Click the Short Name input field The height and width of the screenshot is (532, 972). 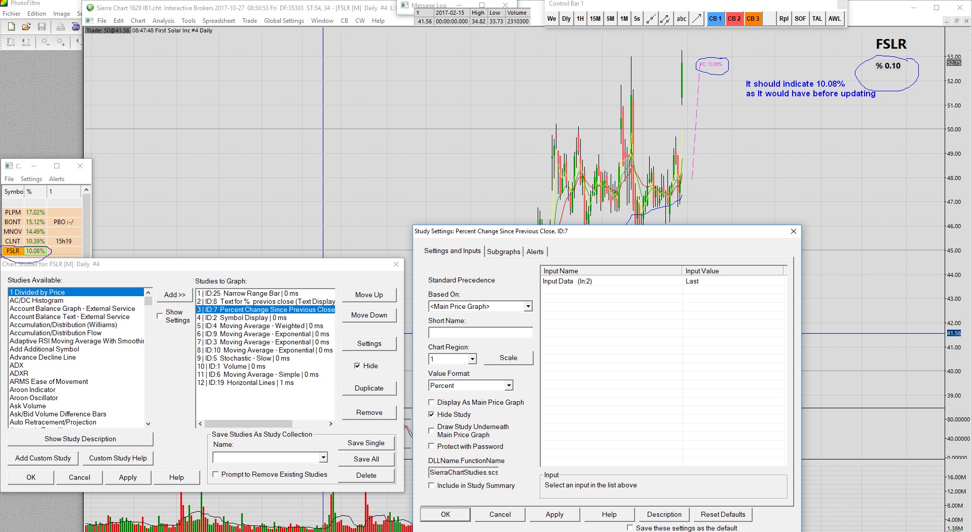(480, 333)
